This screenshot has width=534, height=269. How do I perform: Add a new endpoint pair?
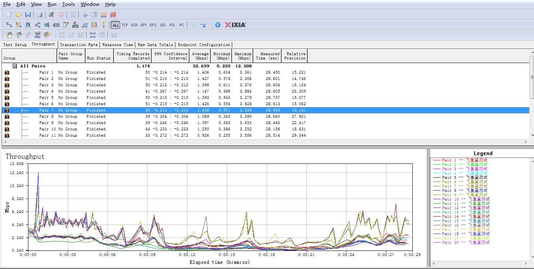click(9, 25)
